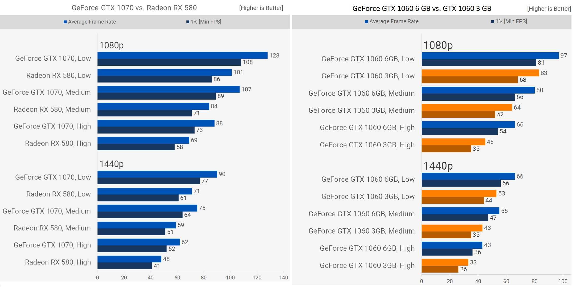The width and height of the screenshot is (573, 287).
Task: Click the right chart's '[Higher is Better]' note
Action: pos(549,9)
